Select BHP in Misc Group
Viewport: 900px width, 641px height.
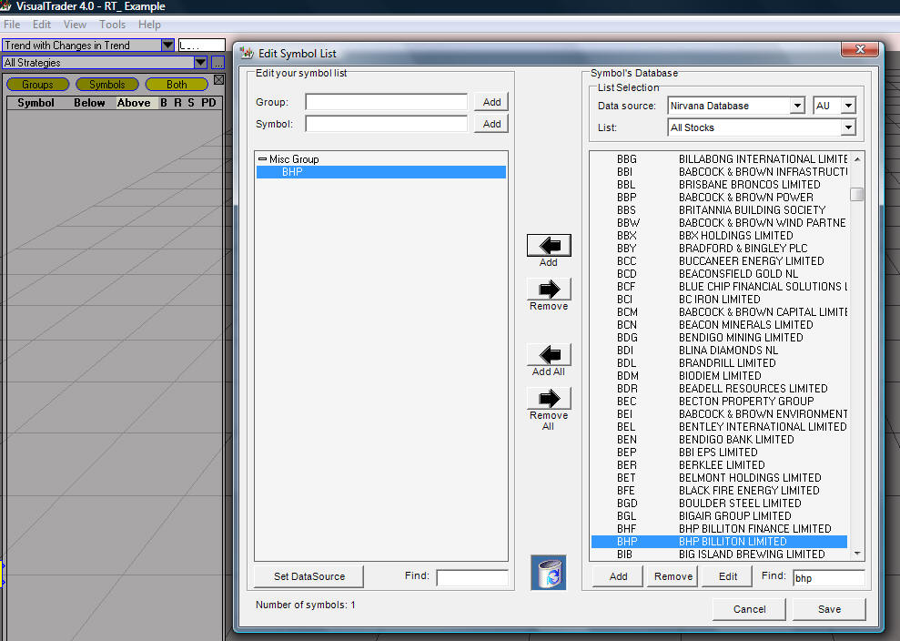click(x=381, y=172)
